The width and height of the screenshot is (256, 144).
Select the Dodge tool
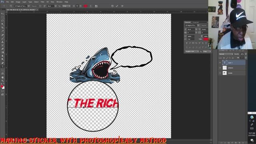pyautogui.click(x=2, y=60)
